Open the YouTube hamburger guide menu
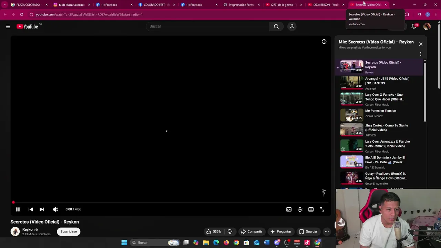 (8, 27)
